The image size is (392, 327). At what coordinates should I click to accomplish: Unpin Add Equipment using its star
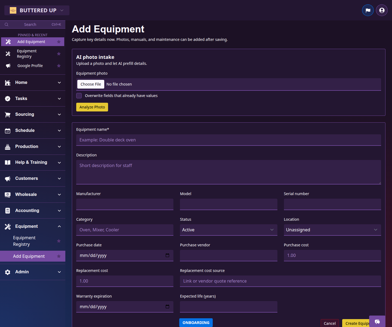coord(59,42)
